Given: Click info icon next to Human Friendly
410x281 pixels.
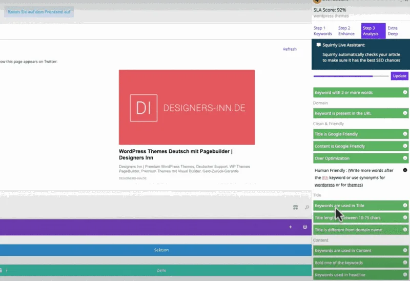Looking at the screenshot, I should tap(405, 170).
